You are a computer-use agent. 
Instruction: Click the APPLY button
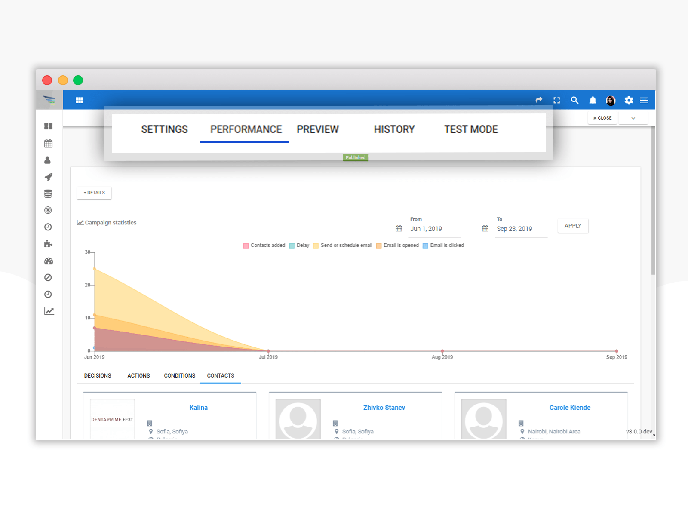pyautogui.click(x=573, y=226)
